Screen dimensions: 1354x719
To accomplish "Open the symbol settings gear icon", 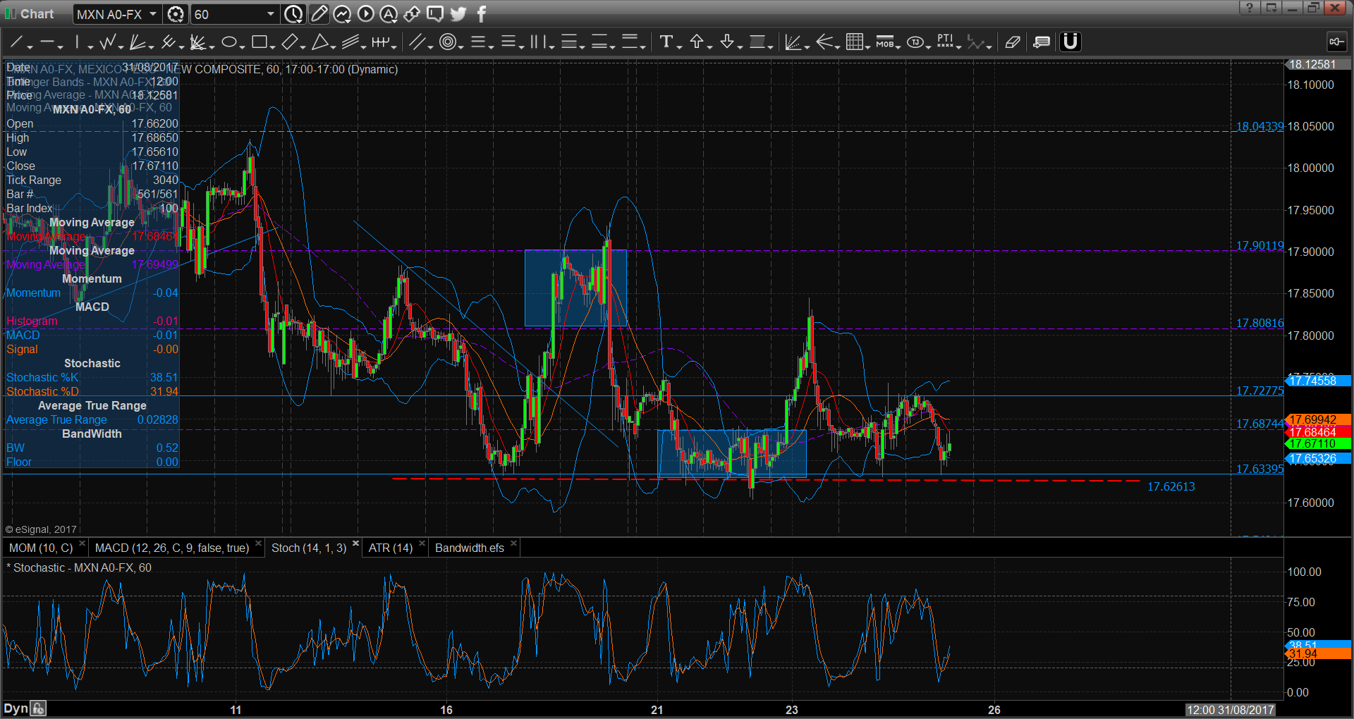I will (x=176, y=14).
